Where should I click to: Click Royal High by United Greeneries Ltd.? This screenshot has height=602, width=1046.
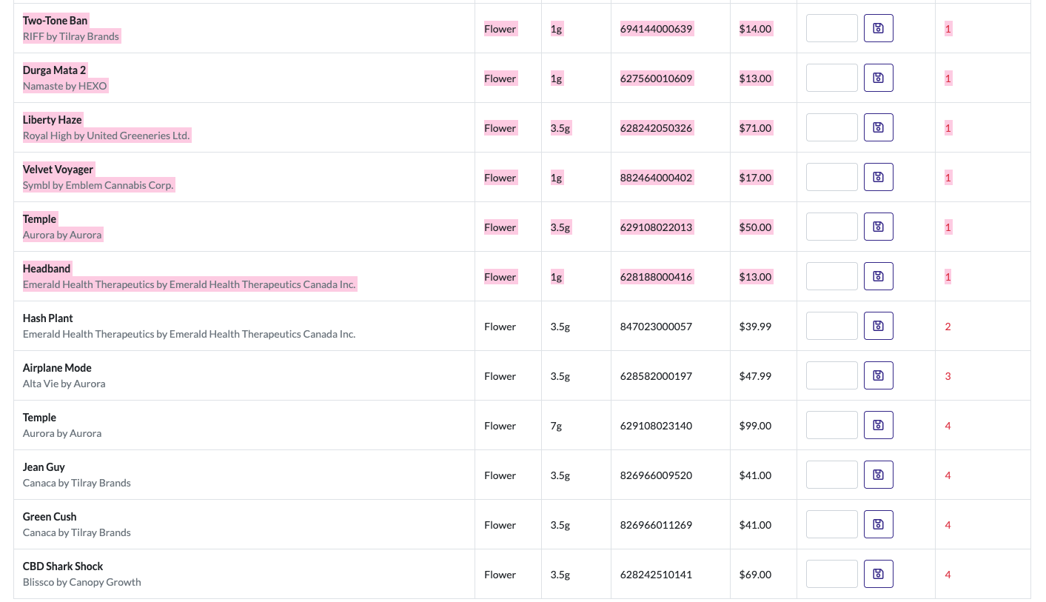click(107, 136)
